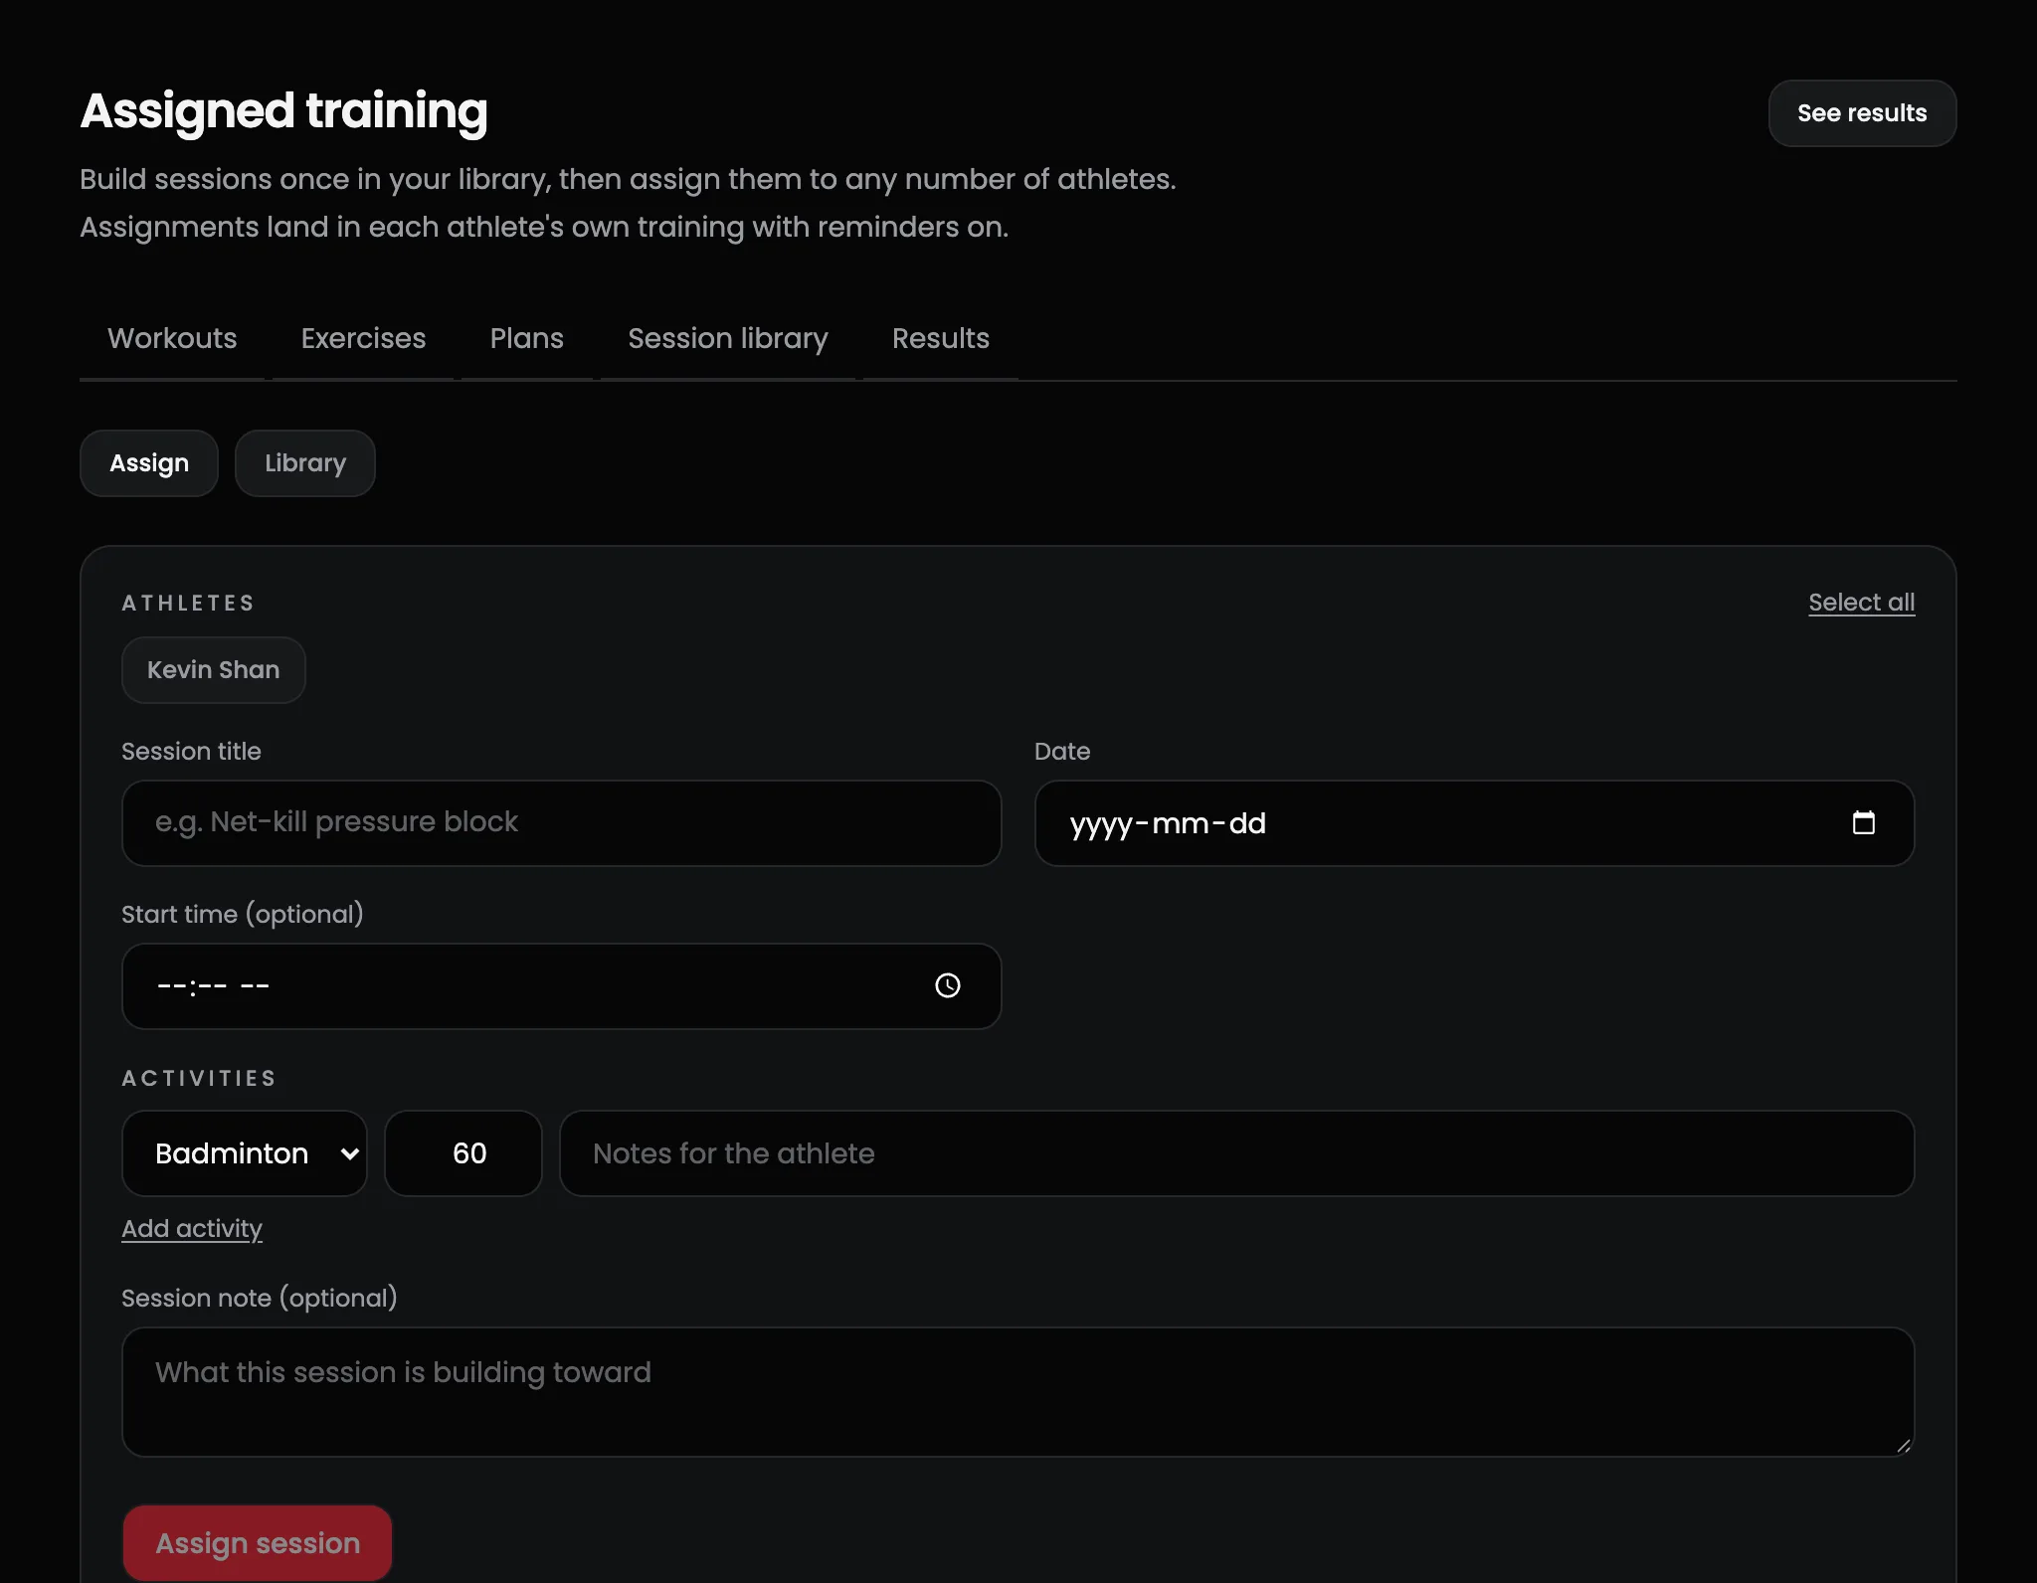Viewport: 2037px width, 1583px height.
Task: Switch to the Library pill
Action: coord(305,463)
